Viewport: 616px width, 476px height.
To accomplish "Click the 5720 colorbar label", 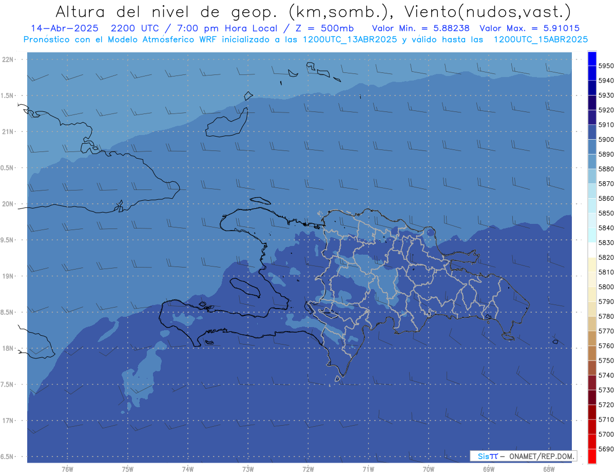I will (606, 405).
